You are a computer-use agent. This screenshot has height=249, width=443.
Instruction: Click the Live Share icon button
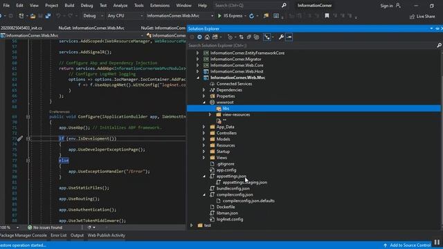coord(422,17)
